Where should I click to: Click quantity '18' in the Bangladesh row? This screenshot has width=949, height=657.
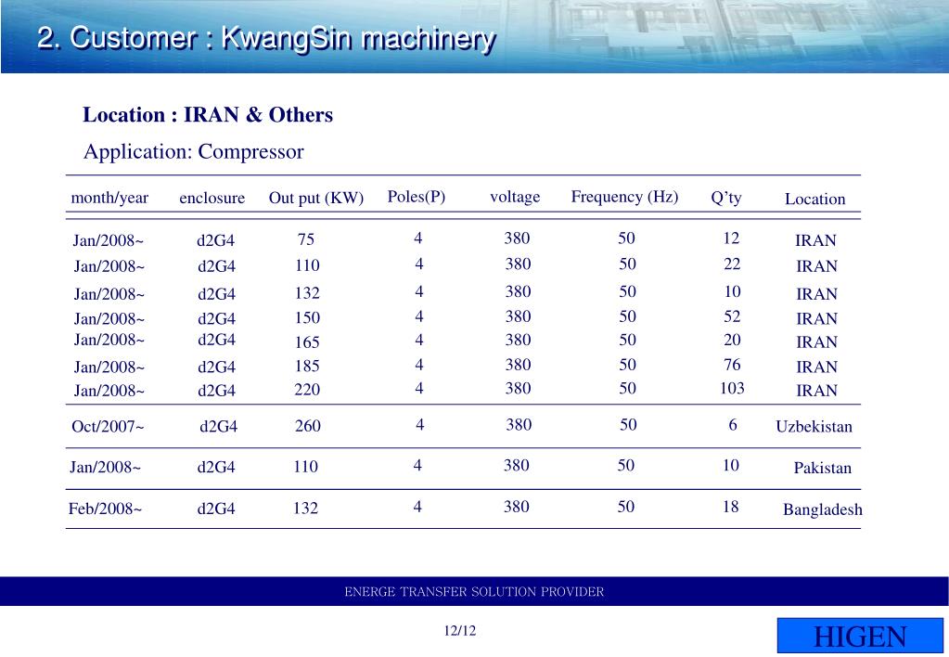(x=730, y=507)
